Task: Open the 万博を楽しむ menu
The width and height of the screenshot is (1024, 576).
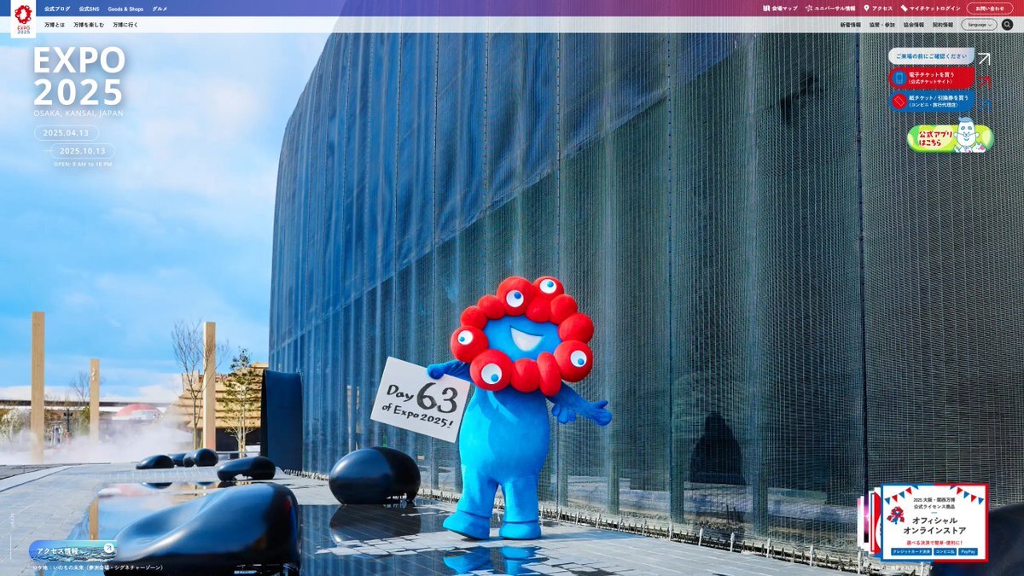Action: [x=89, y=25]
